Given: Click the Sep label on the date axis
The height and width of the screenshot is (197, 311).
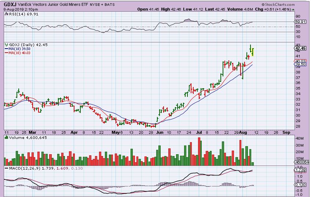Looking at the screenshot, I should [x=286, y=132].
